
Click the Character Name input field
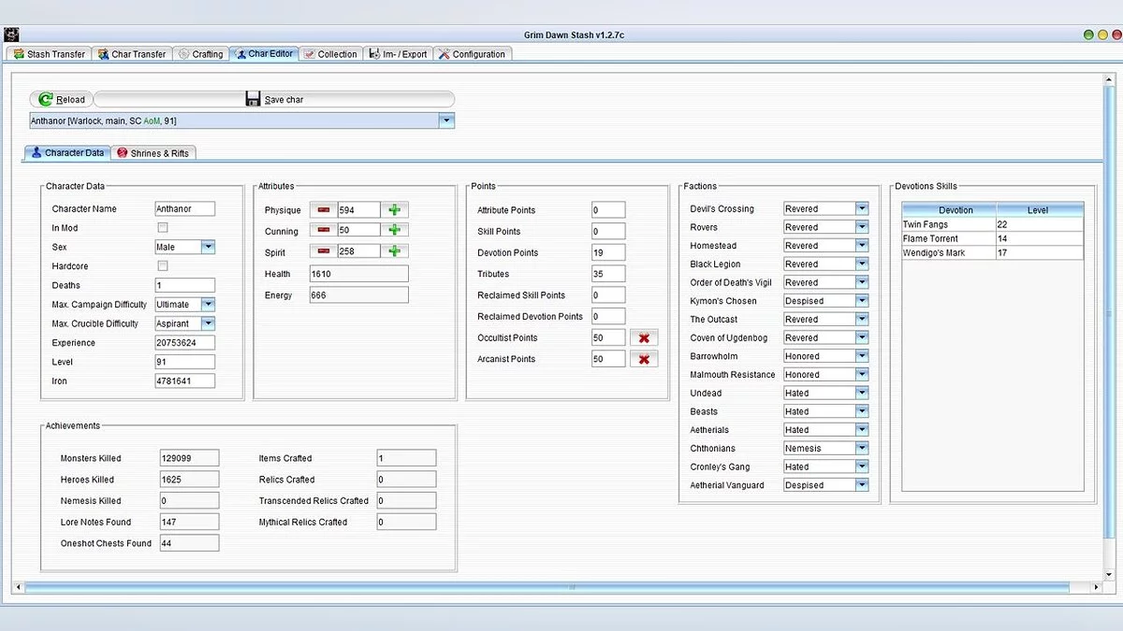pos(184,209)
